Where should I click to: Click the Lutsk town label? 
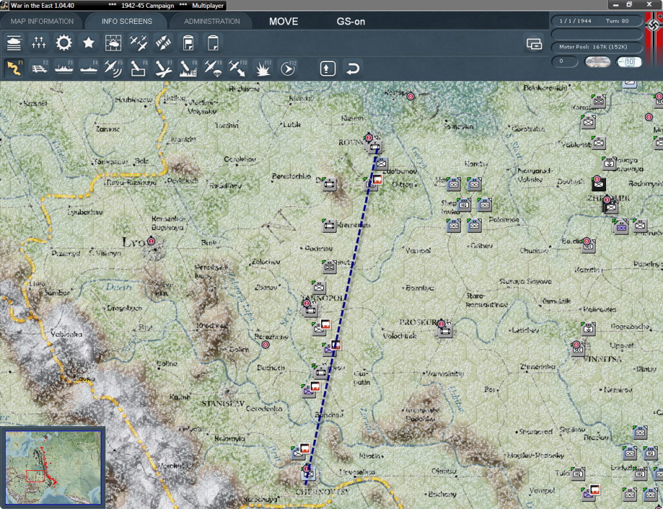click(x=292, y=124)
